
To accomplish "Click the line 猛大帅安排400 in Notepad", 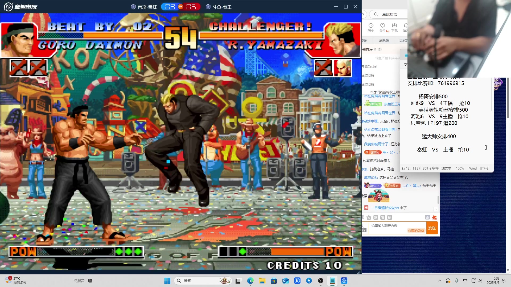I will coord(439,136).
